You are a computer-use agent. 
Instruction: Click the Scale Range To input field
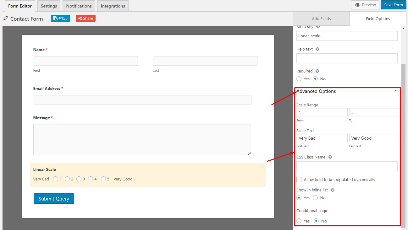point(374,112)
